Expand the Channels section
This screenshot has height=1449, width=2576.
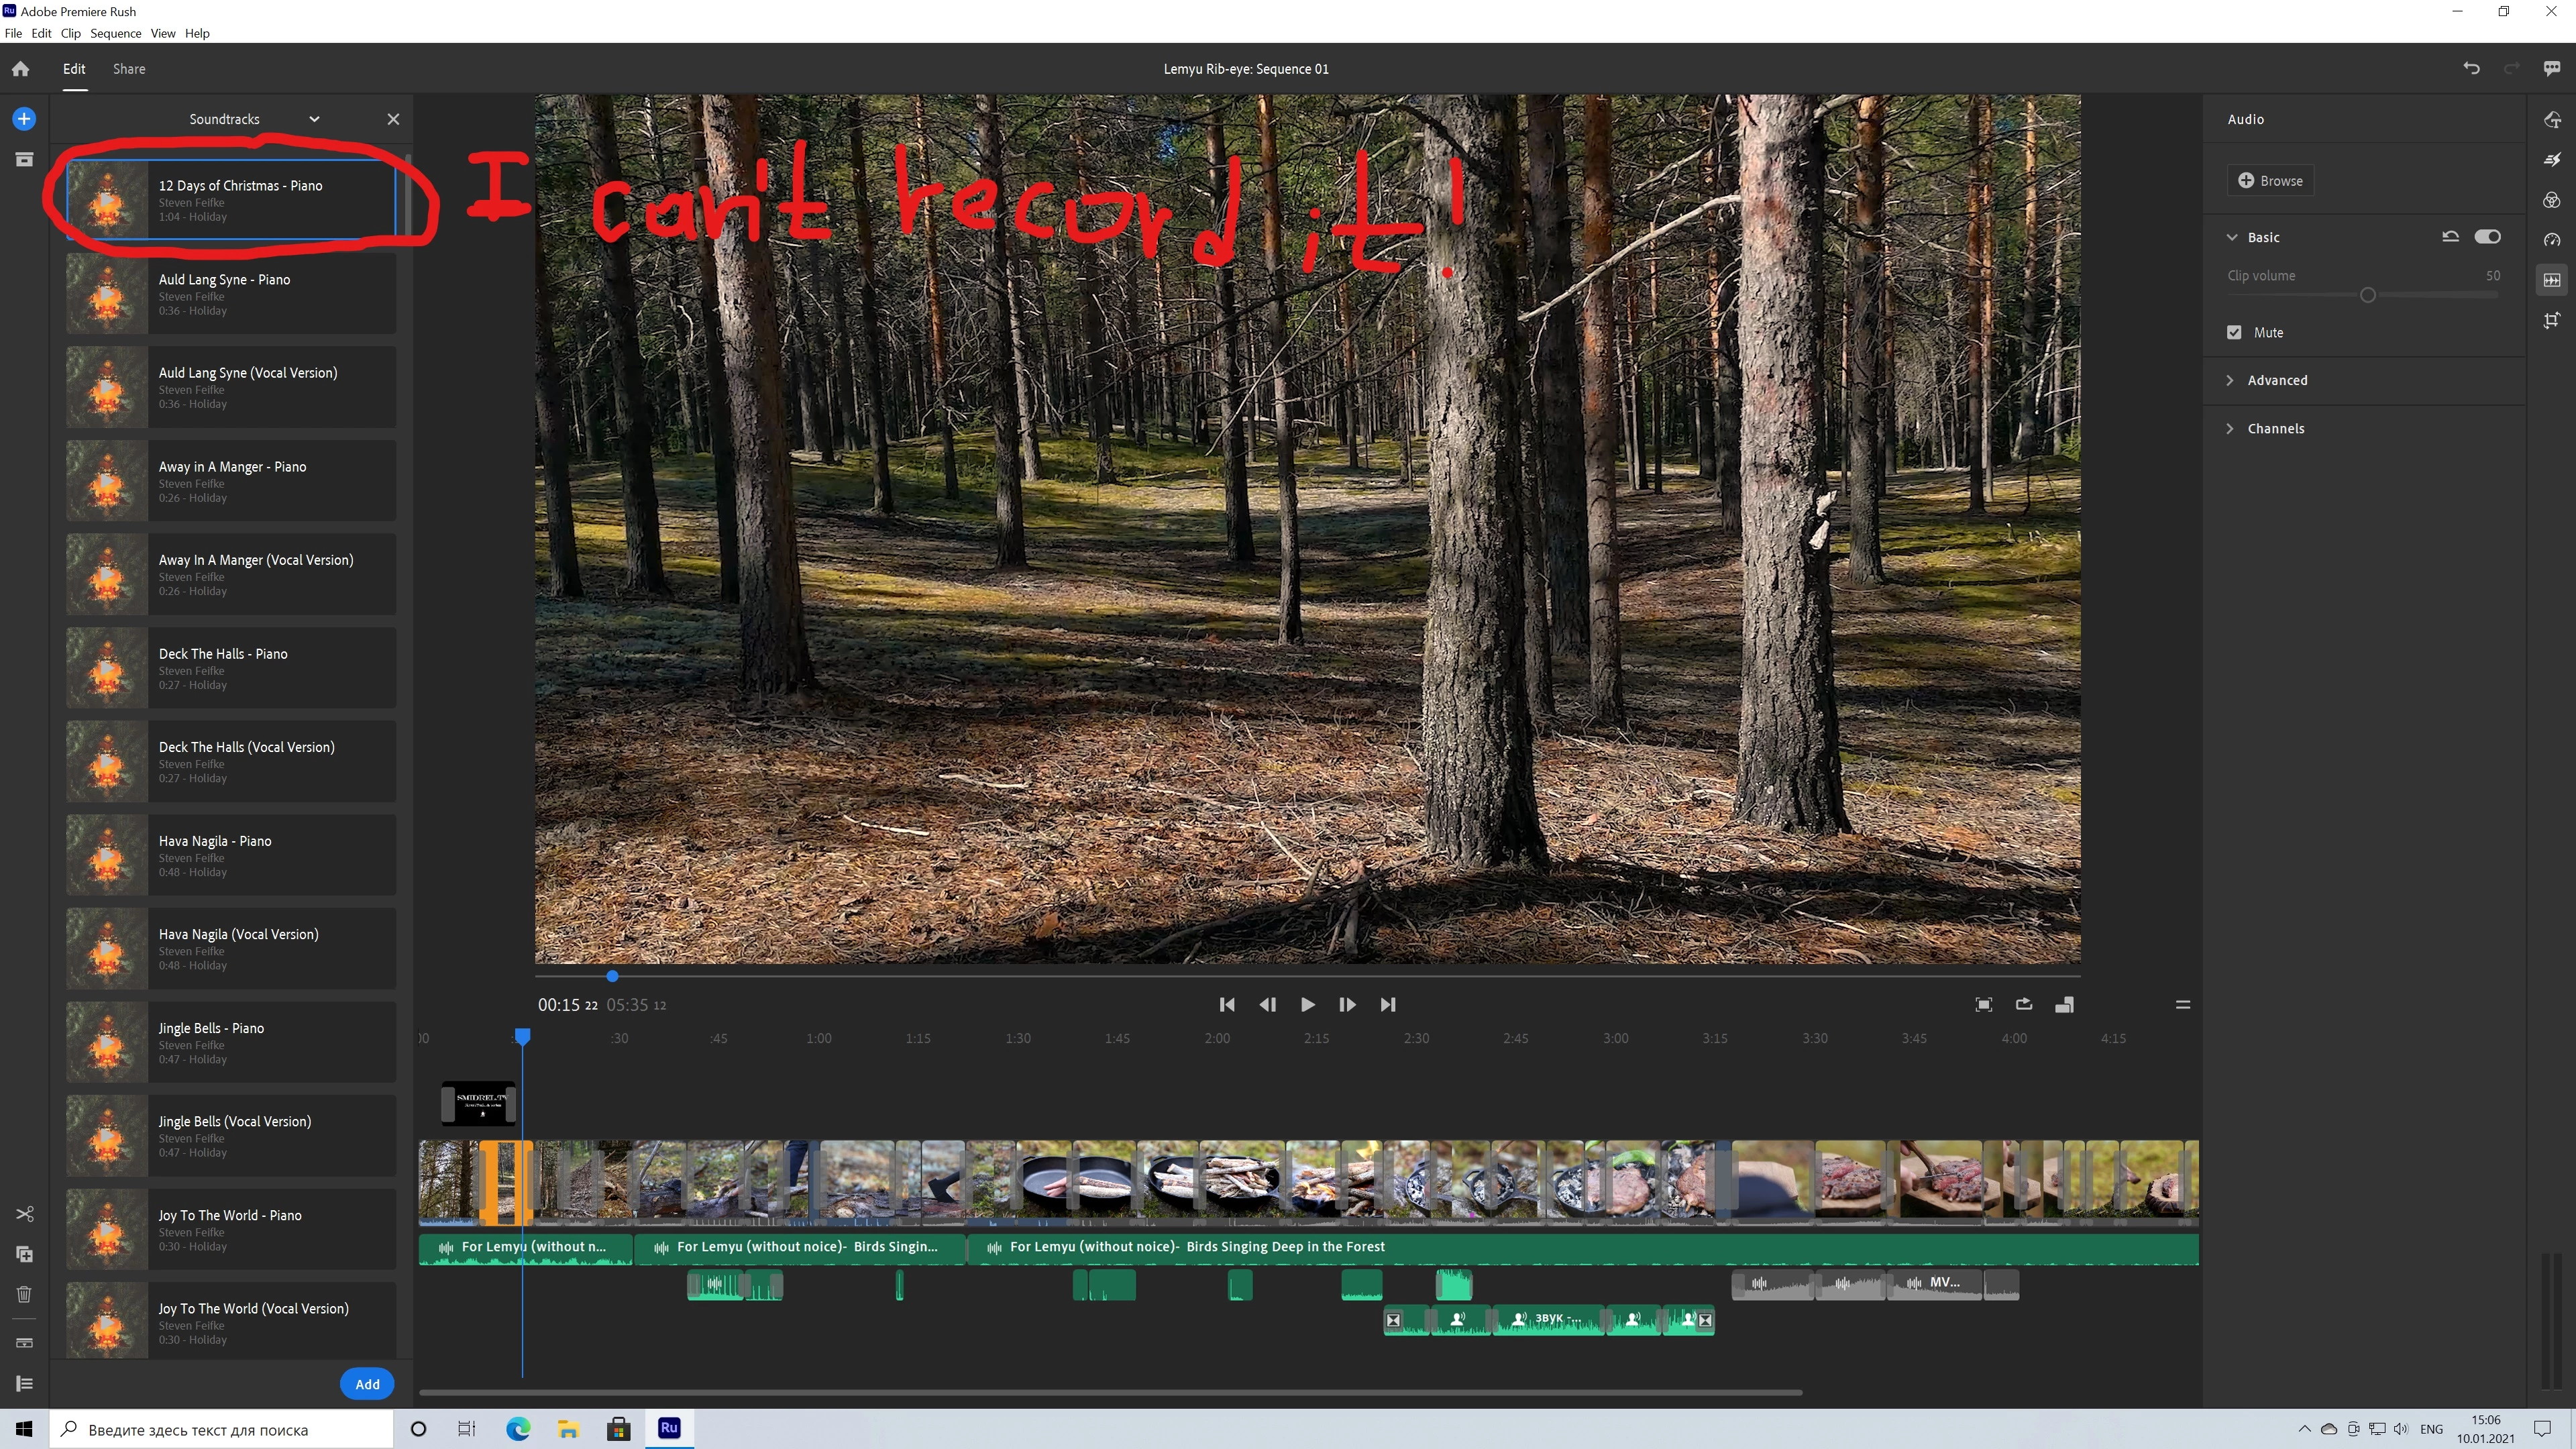pyautogui.click(x=2275, y=428)
